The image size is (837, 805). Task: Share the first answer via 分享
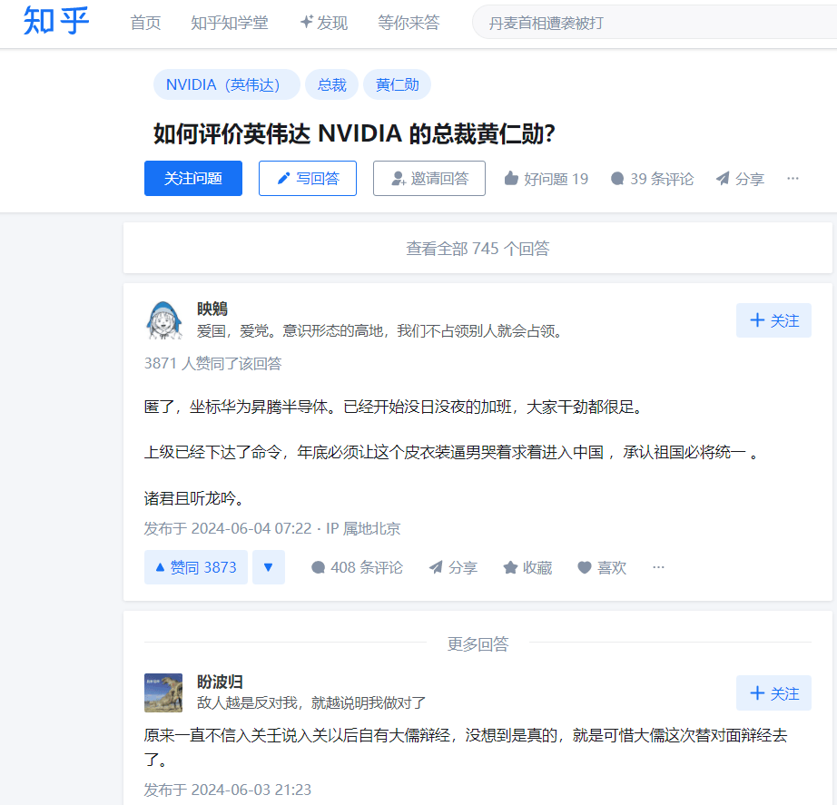point(453,567)
